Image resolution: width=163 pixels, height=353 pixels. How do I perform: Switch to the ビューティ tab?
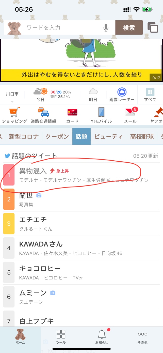(x=109, y=136)
